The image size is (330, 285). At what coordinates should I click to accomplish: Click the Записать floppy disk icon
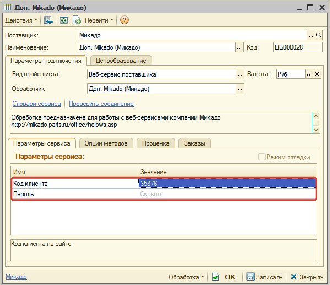[x=250, y=277]
